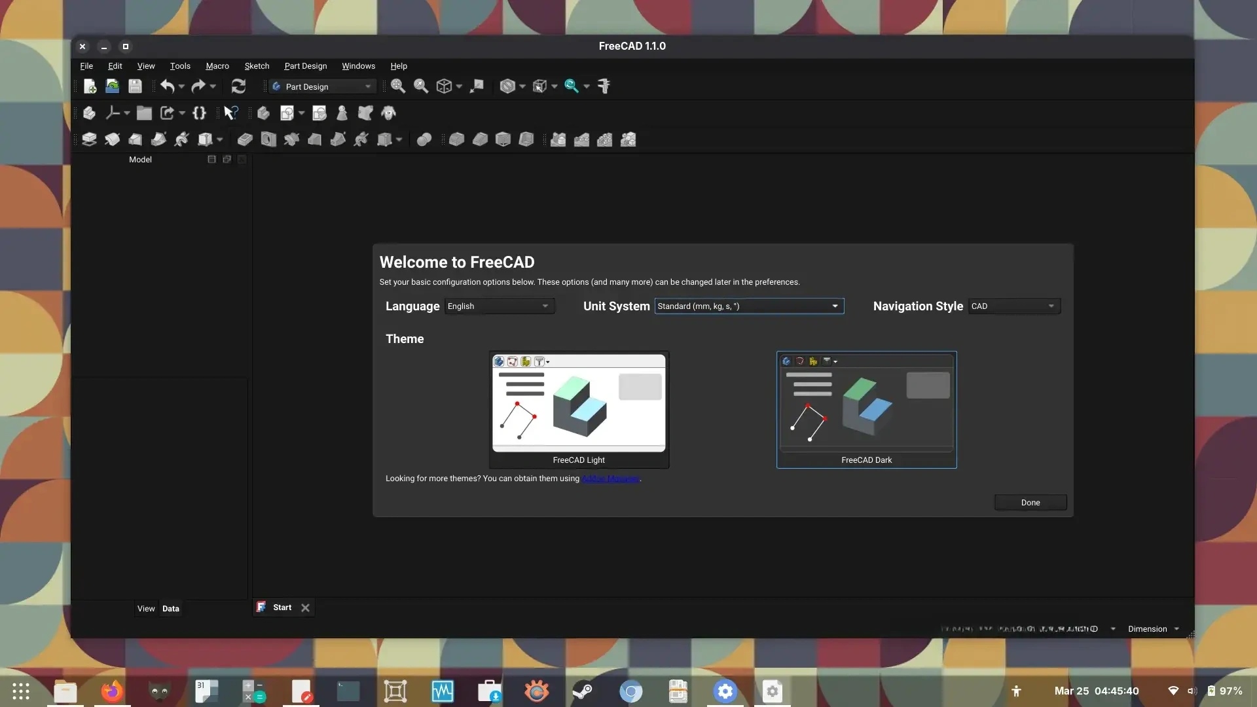Follow the Addon Manager link
Screen dimensions: 1257x707
coord(610,479)
